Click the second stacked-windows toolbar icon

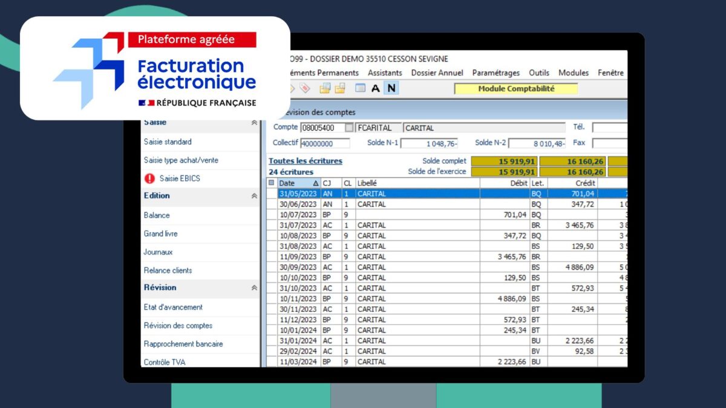339,88
